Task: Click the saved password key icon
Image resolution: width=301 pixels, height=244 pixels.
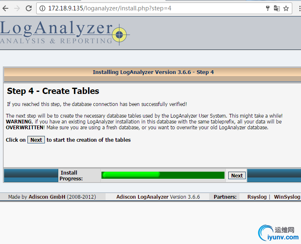Action: [x=268, y=8]
